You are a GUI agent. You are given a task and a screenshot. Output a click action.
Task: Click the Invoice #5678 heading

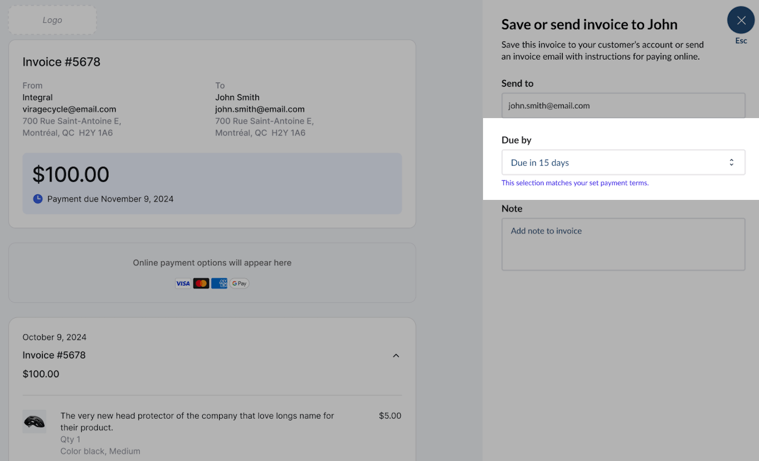(x=61, y=61)
